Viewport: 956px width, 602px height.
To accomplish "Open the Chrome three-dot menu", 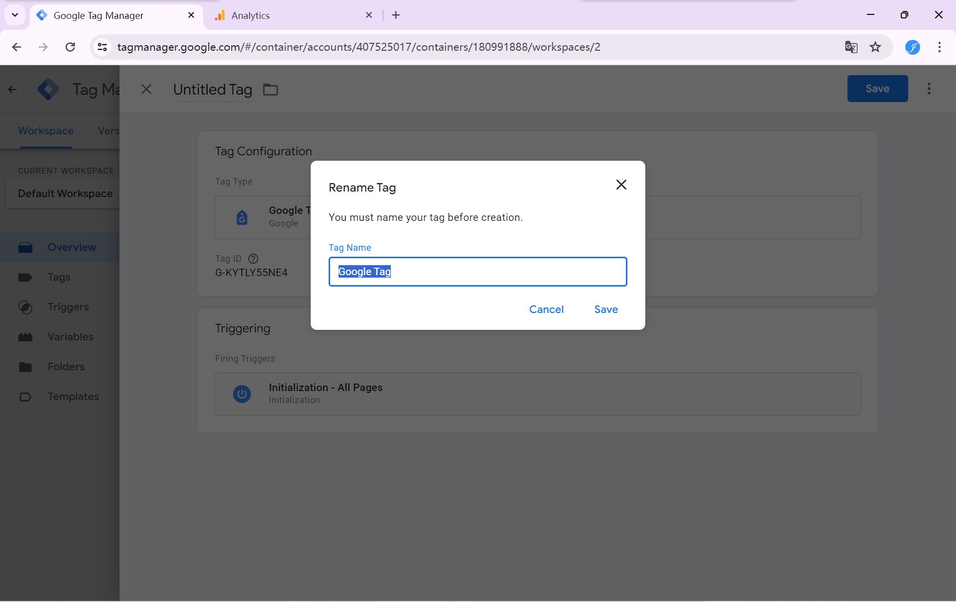I will click(x=940, y=47).
